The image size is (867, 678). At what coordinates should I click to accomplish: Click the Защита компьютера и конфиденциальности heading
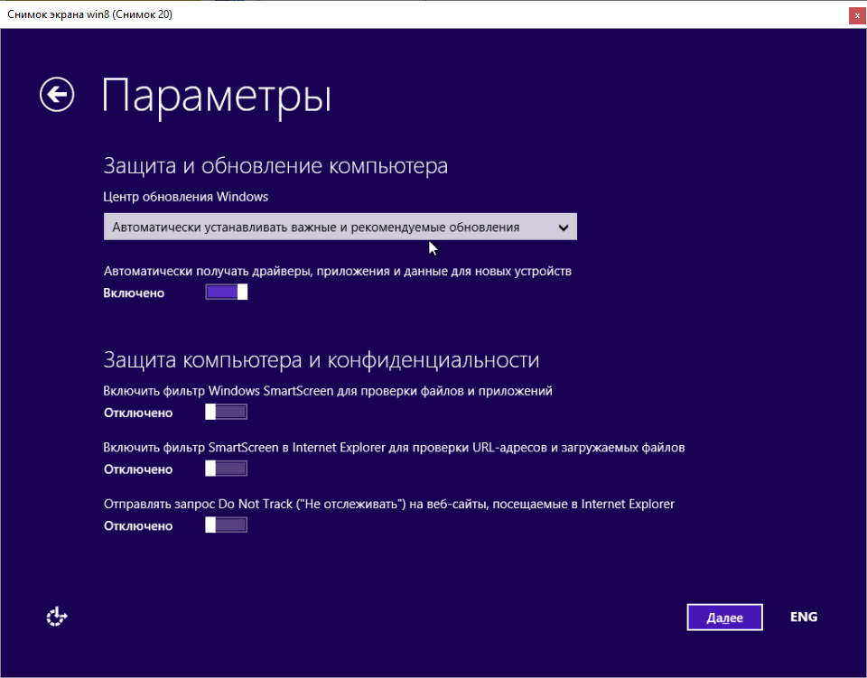(322, 359)
